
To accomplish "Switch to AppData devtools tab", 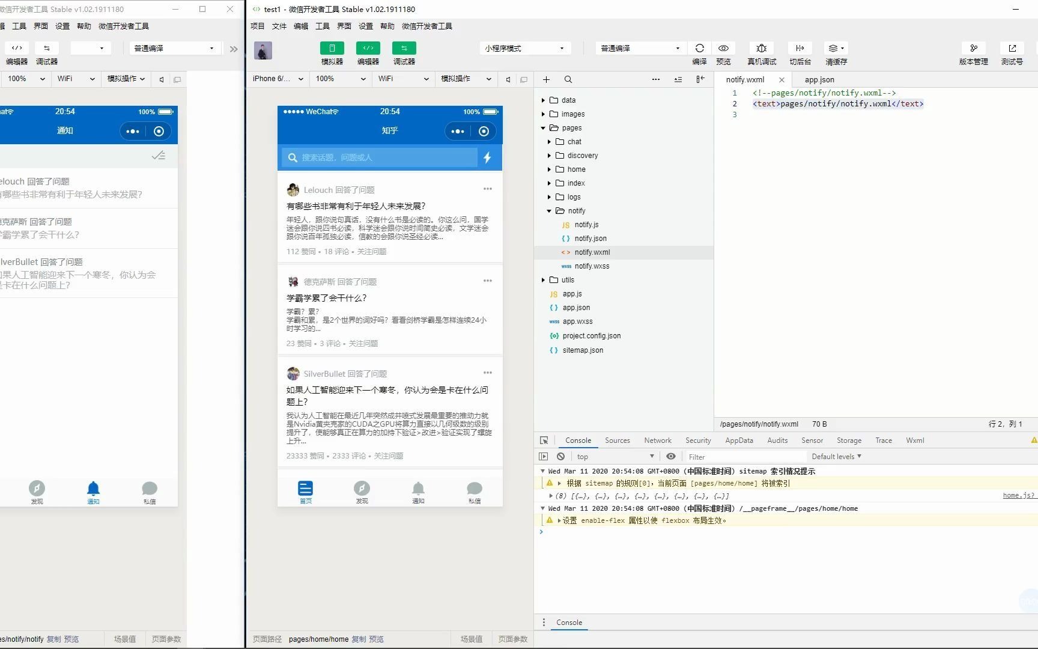I will (x=739, y=440).
